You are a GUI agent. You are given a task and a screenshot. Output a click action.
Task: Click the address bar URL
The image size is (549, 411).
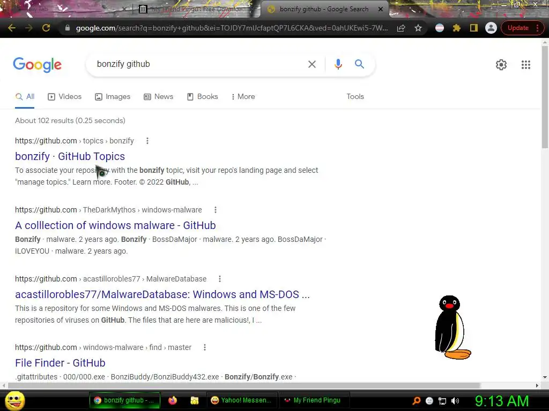(x=232, y=28)
